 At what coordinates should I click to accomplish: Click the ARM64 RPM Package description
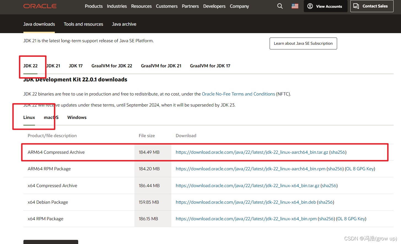[49, 169]
